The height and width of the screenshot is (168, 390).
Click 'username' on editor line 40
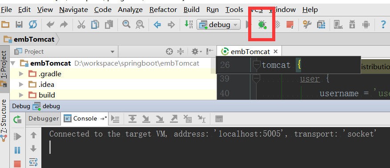click(339, 94)
